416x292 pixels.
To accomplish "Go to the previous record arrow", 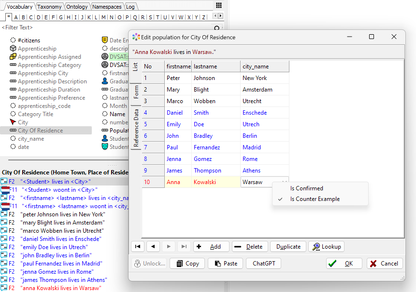I will point(153,247).
